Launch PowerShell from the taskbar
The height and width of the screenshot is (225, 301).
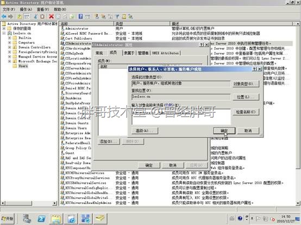(x=42, y=218)
